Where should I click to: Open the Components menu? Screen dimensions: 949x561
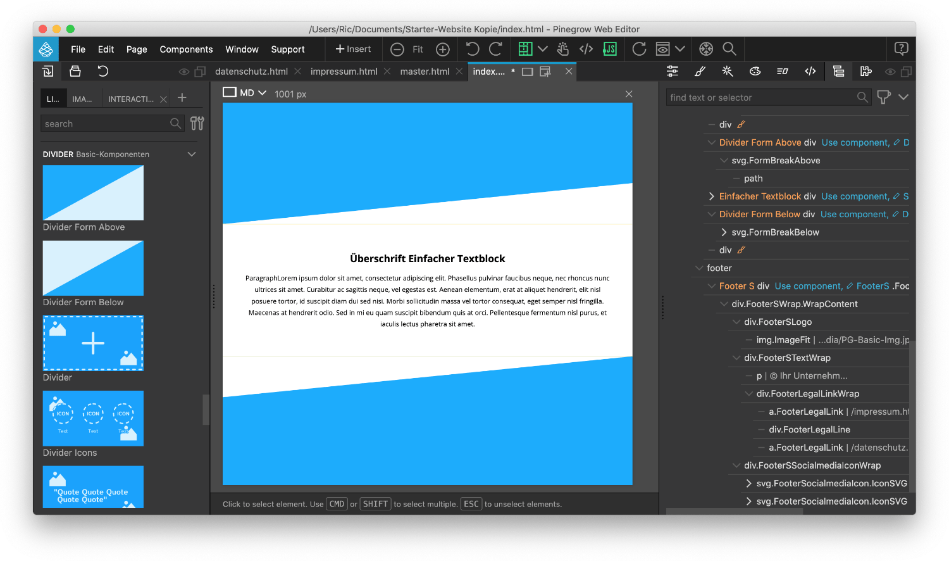tap(186, 49)
